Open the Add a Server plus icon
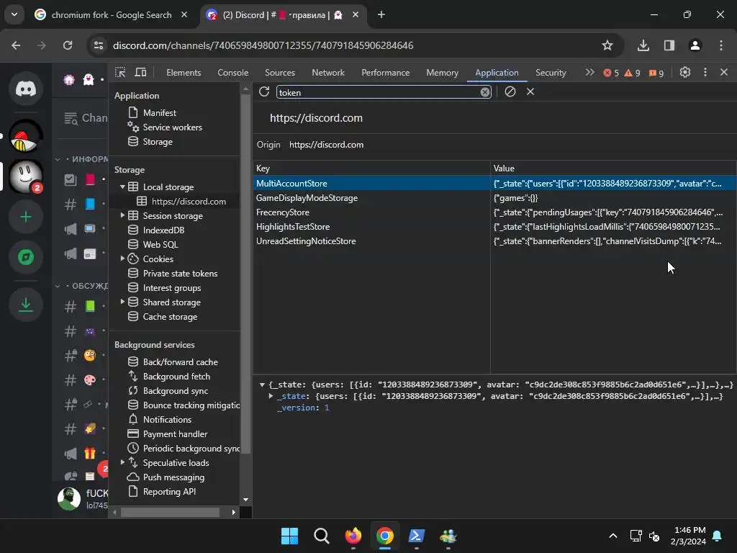Screen dimensions: 737x553 [x=26, y=217]
